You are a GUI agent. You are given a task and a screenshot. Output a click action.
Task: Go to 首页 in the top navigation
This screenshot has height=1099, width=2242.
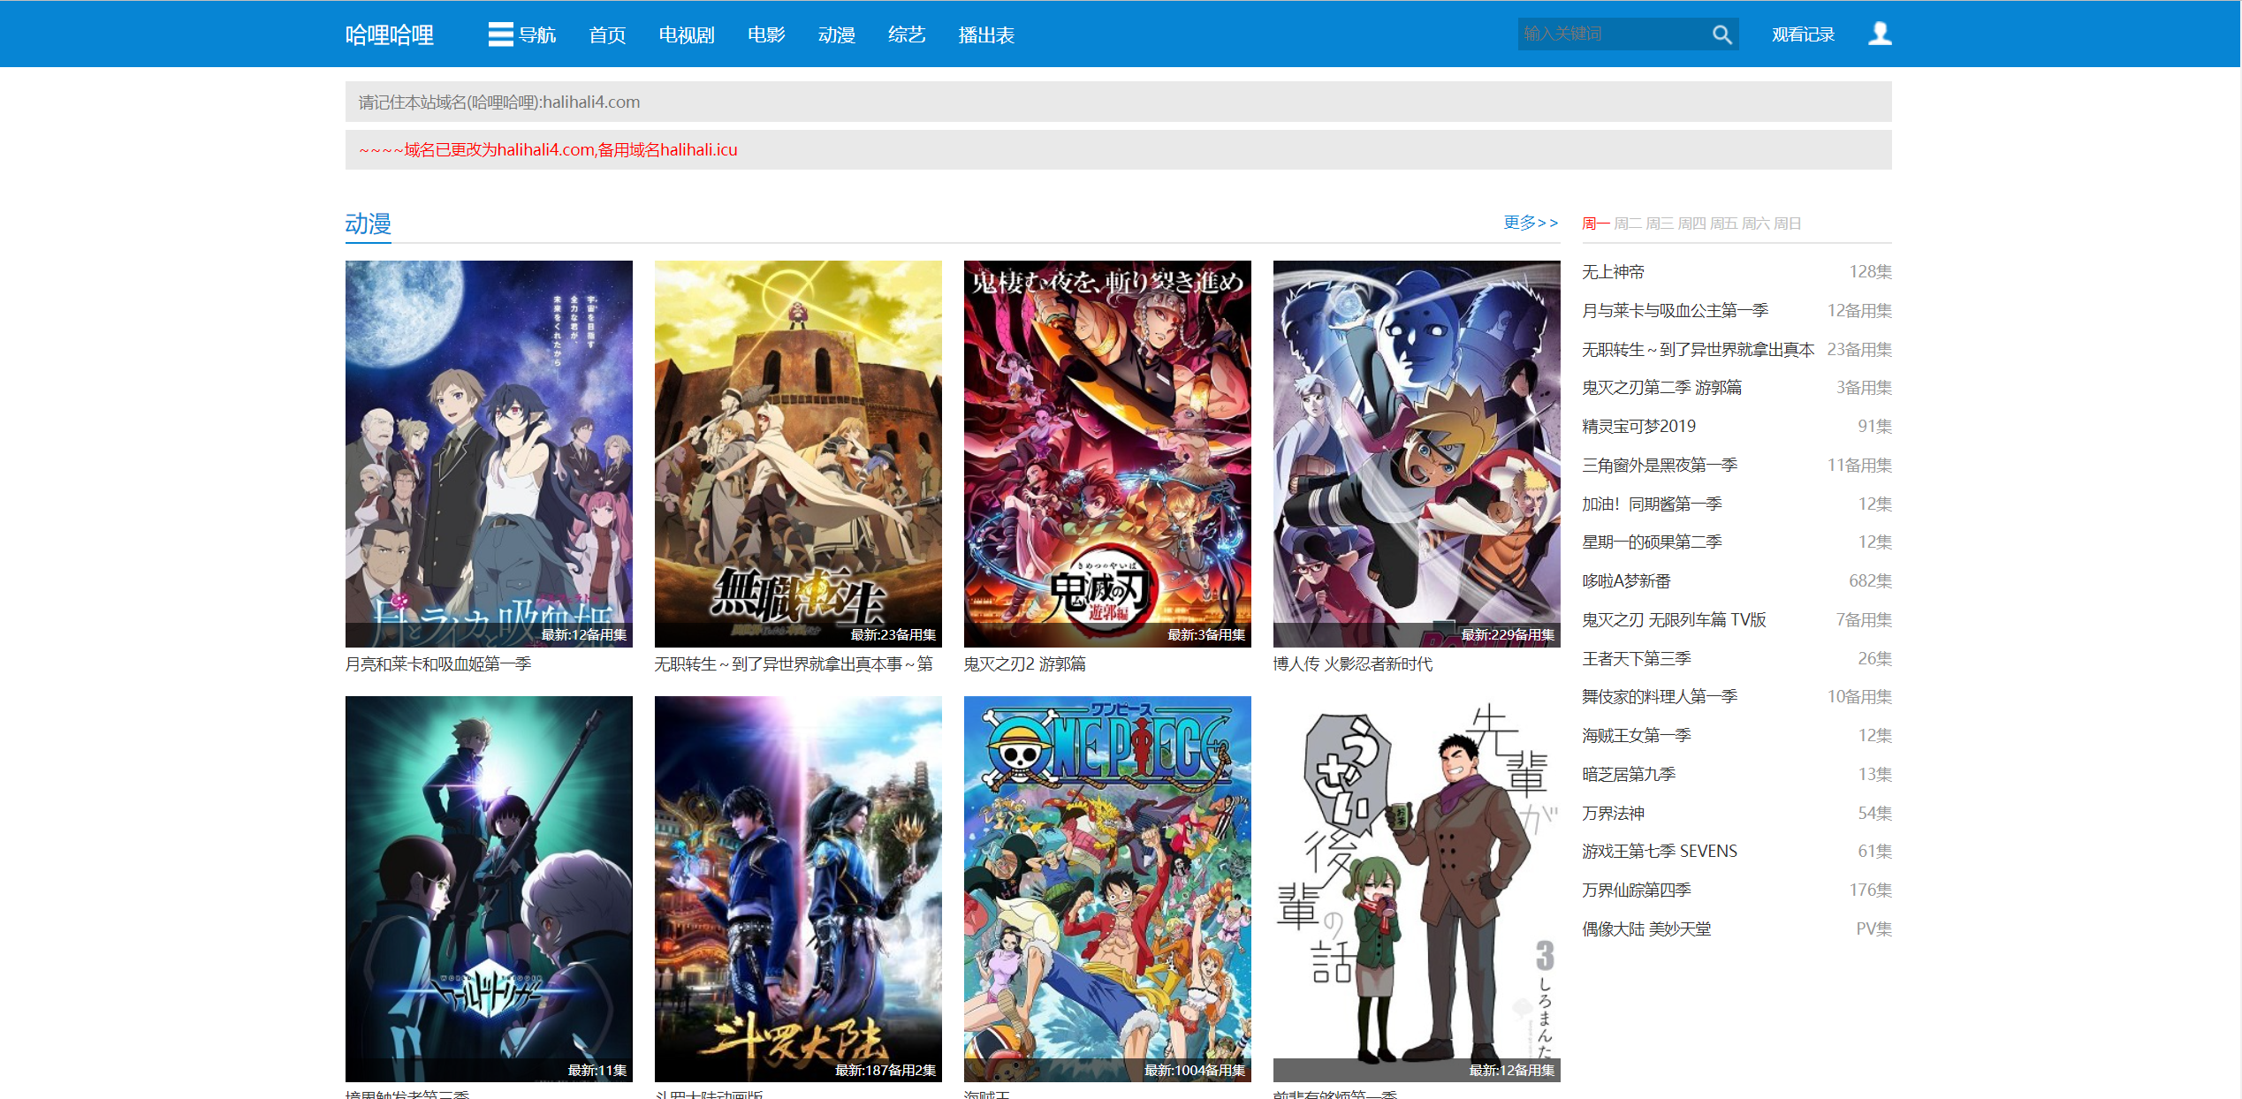coord(607,35)
